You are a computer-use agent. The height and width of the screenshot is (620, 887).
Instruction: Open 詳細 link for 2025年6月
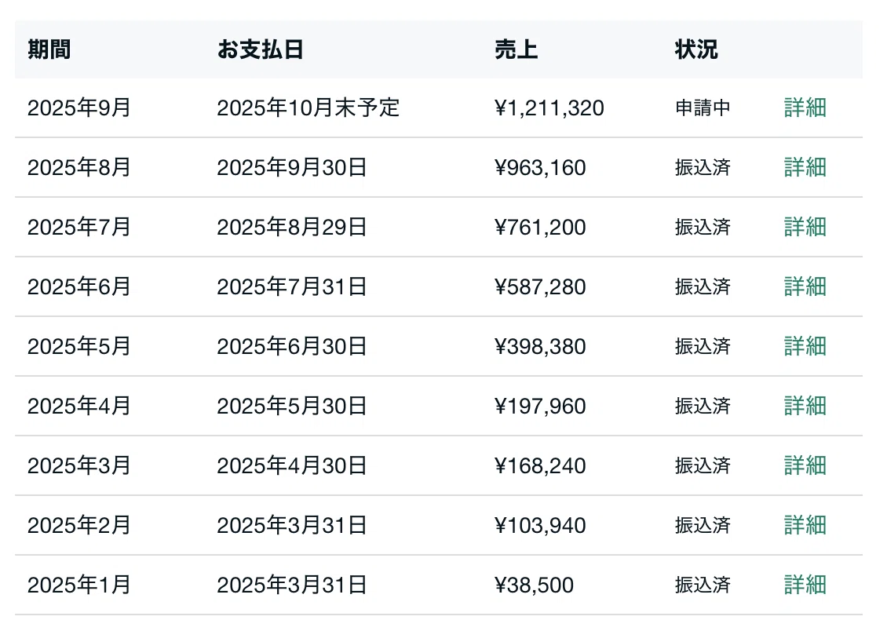tap(805, 286)
